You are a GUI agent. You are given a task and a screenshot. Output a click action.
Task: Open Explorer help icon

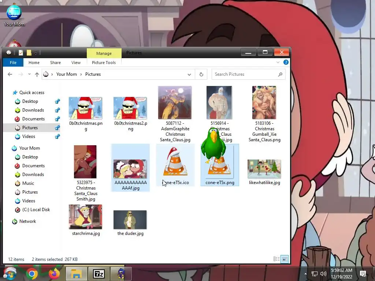tap(286, 62)
